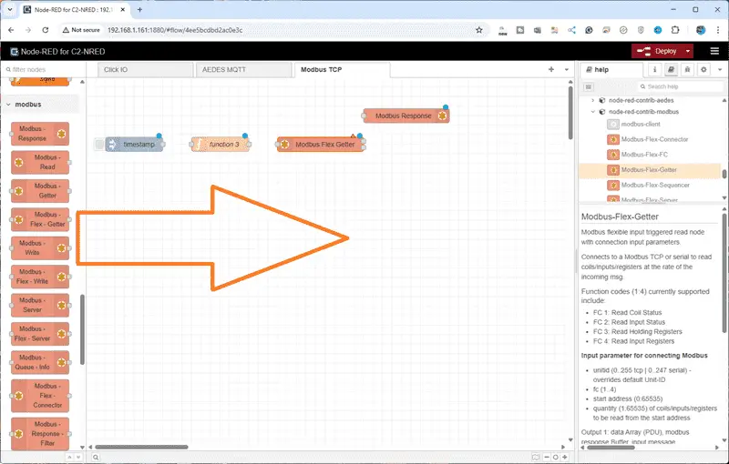This screenshot has height=464, width=729.
Task: Click the Deploy button
Action: pos(657,51)
